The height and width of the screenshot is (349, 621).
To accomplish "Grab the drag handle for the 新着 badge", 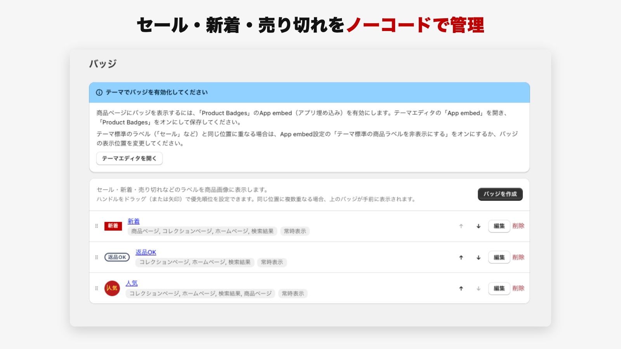I will [97, 226].
